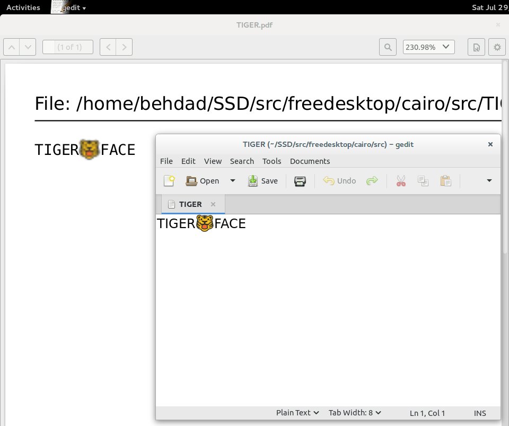The width and height of the screenshot is (509, 426).
Task: Open the PDF viewer gear settings menu
Action: (497, 47)
